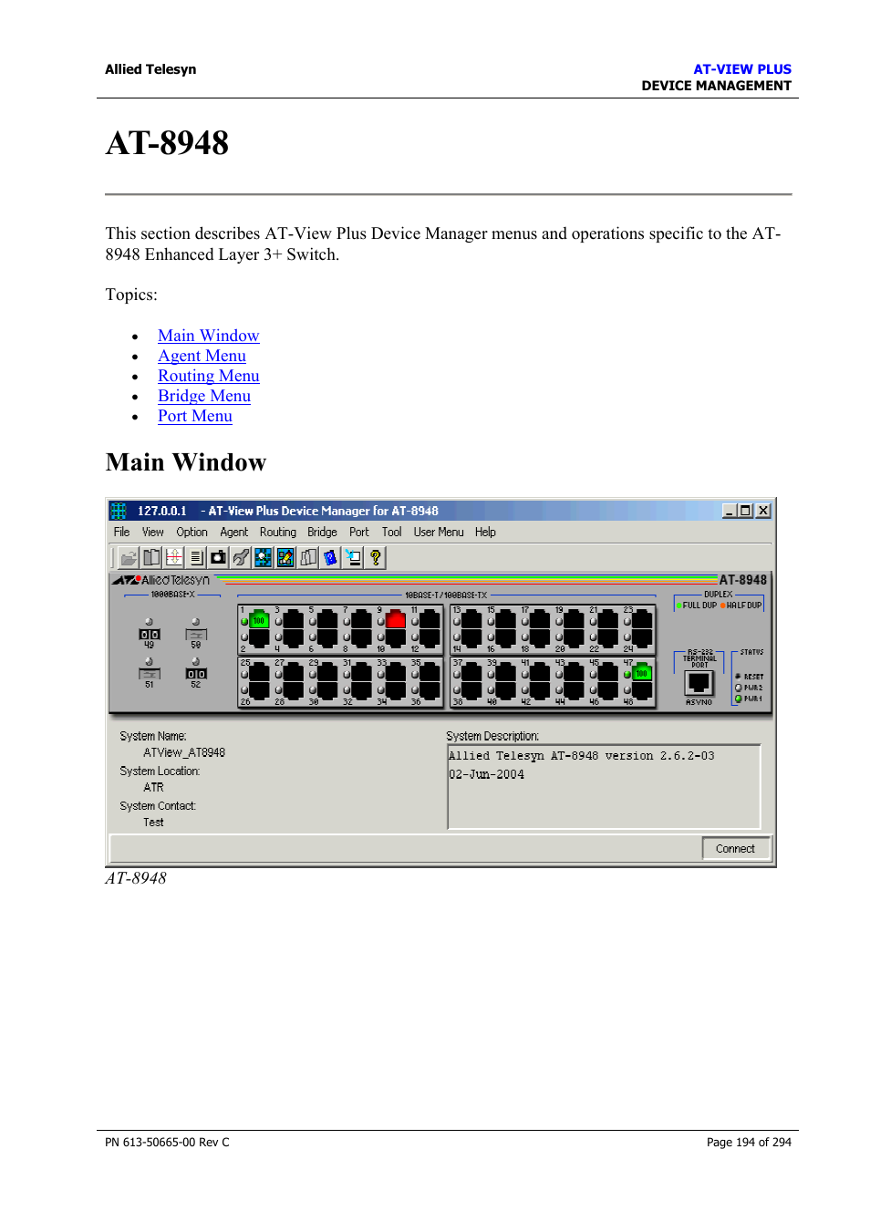
Task: Click the red-line vertical arrows toolbar icon
Action: click(x=173, y=557)
